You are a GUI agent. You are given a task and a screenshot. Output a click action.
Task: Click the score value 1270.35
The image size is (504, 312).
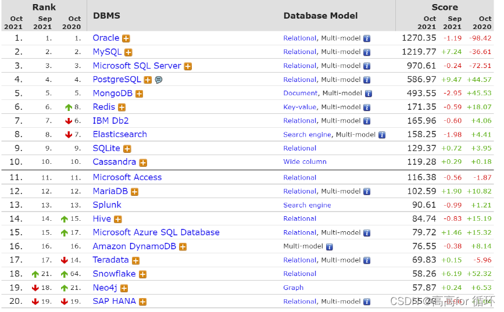click(419, 38)
